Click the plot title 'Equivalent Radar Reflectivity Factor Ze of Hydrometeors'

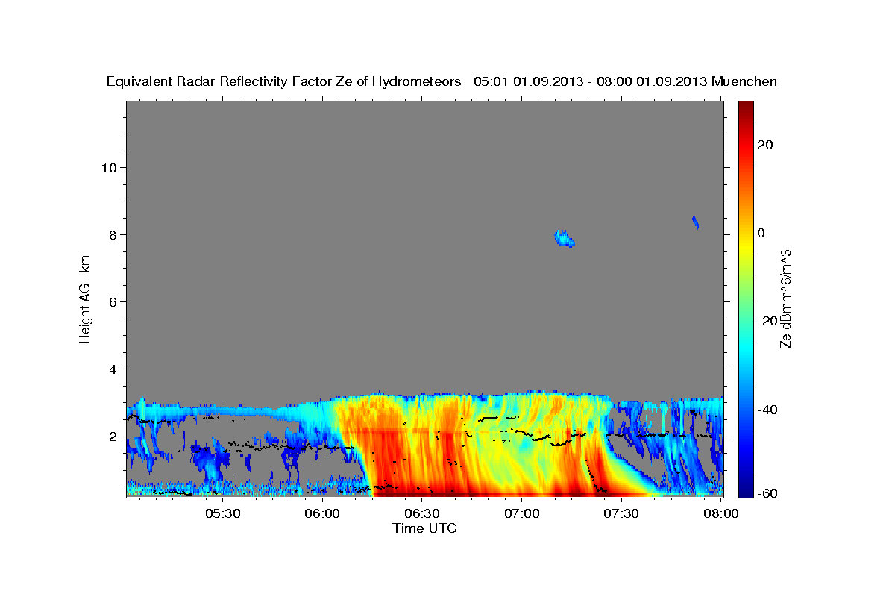(284, 82)
